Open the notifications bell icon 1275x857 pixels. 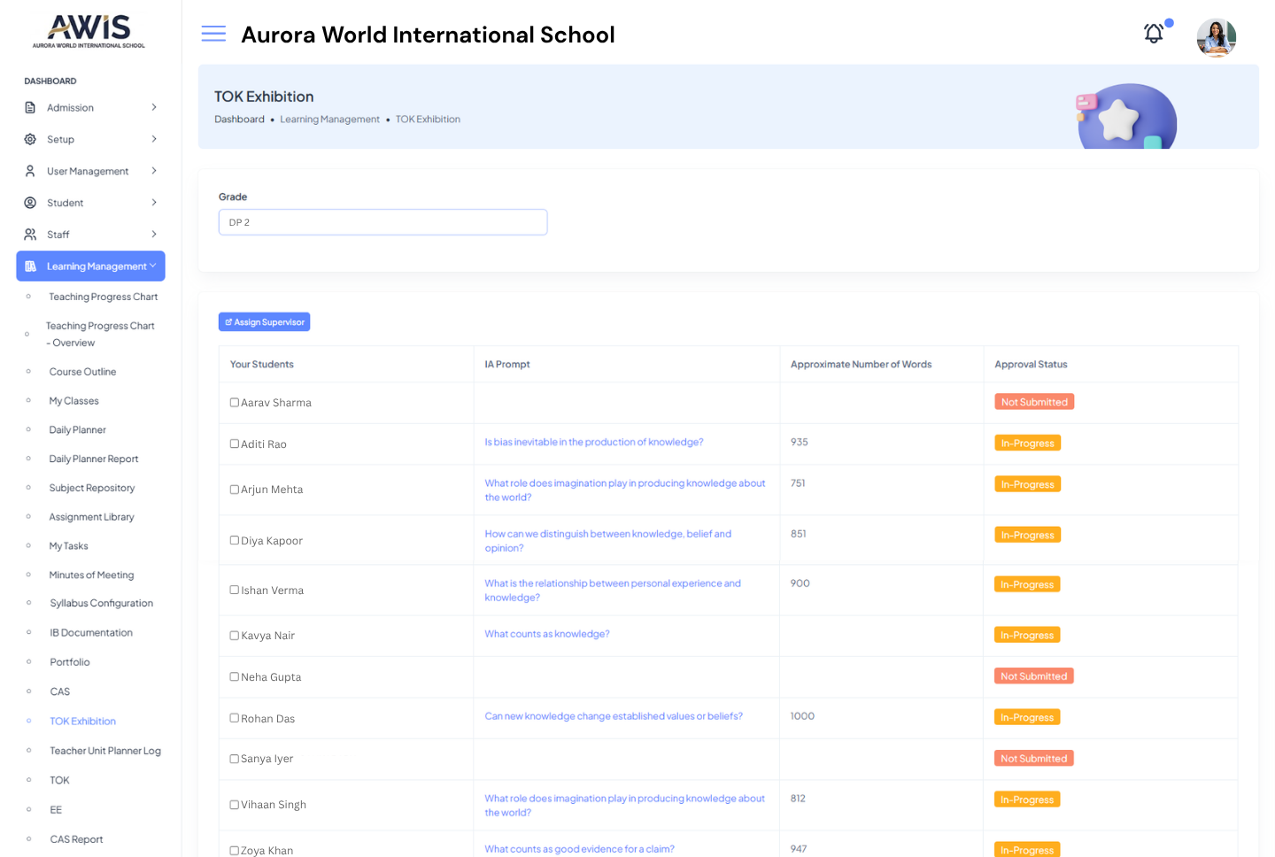click(x=1154, y=35)
